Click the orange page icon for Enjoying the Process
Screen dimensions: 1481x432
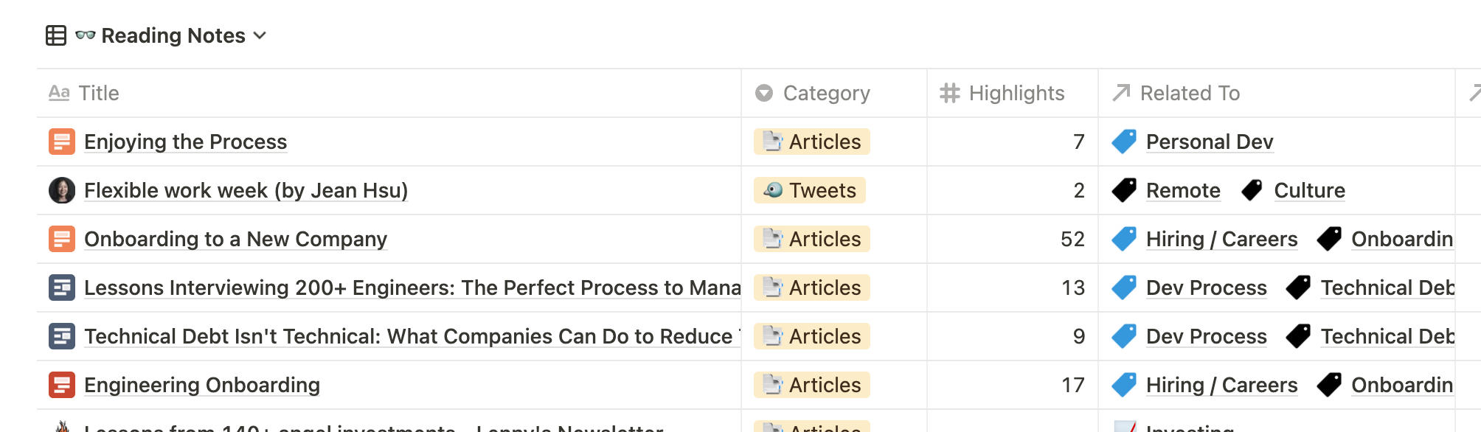pyautogui.click(x=62, y=142)
